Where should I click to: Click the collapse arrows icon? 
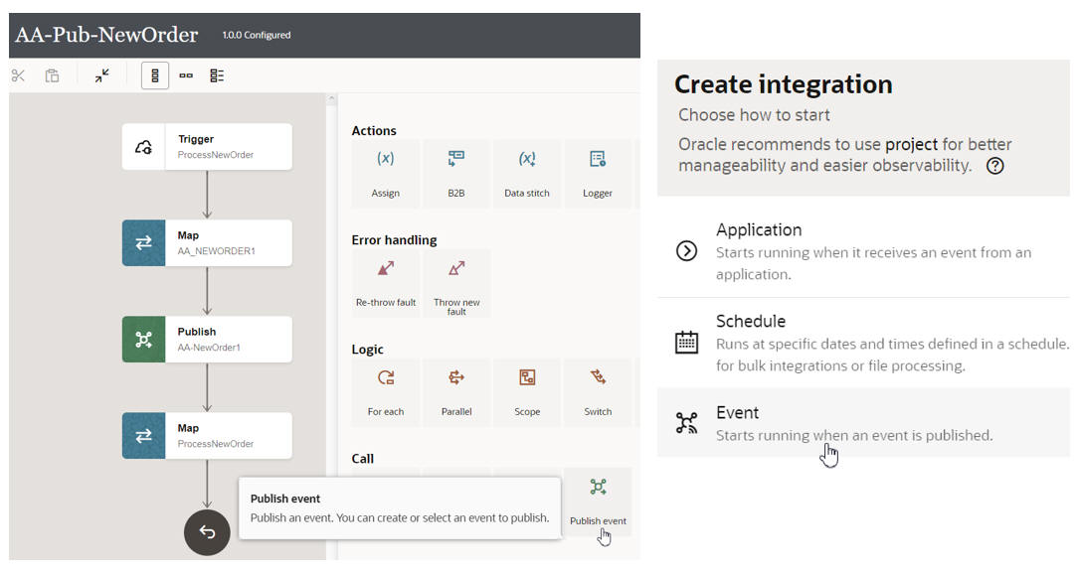pyautogui.click(x=102, y=75)
